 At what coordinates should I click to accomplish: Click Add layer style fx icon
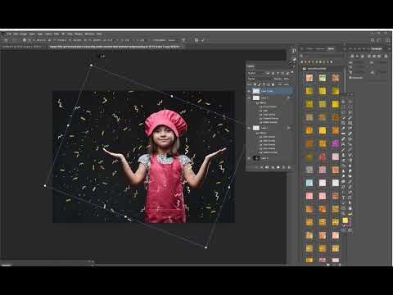coord(261,167)
